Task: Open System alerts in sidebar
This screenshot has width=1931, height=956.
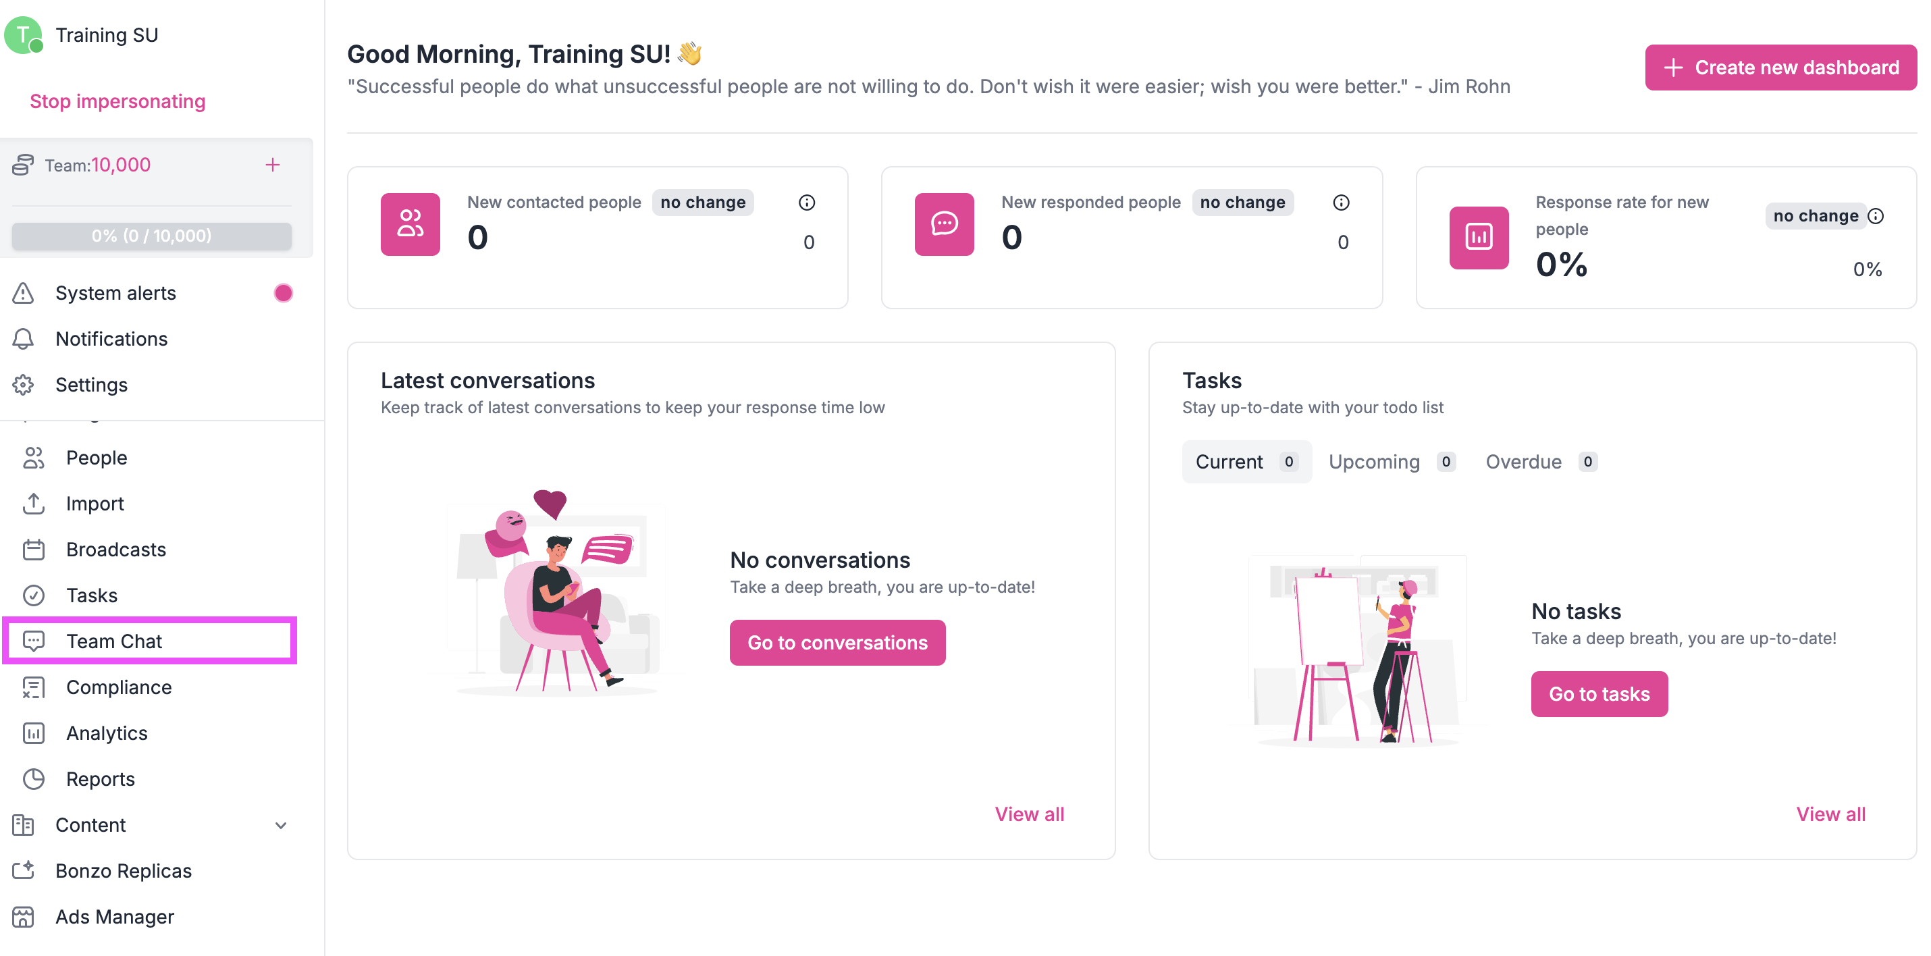Action: pyautogui.click(x=152, y=293)
